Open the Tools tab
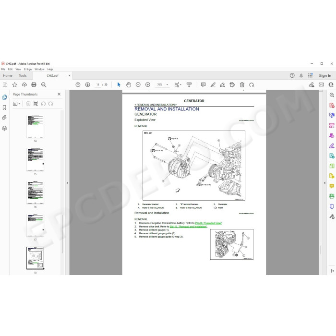 coord(23,76)
